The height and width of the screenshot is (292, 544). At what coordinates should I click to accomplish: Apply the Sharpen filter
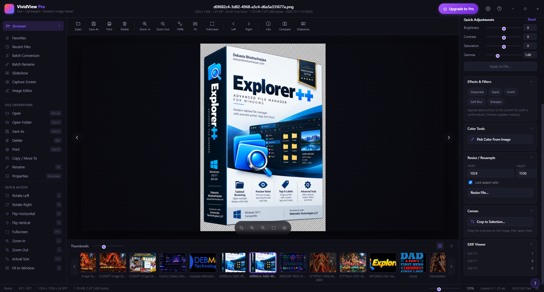[496, 102]
